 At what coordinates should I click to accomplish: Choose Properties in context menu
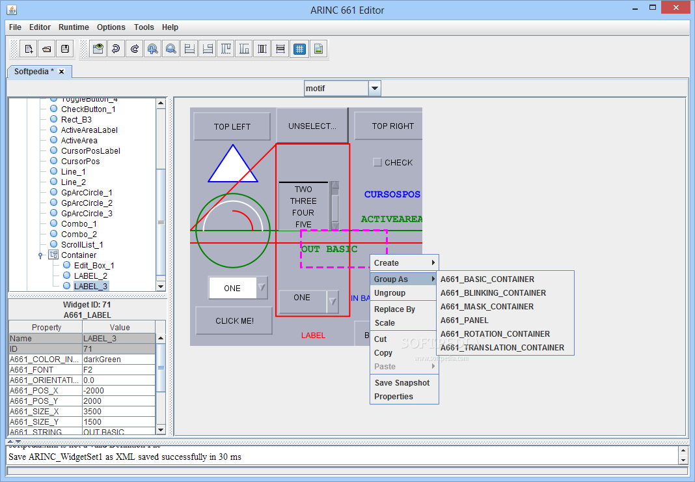[404, 396]
